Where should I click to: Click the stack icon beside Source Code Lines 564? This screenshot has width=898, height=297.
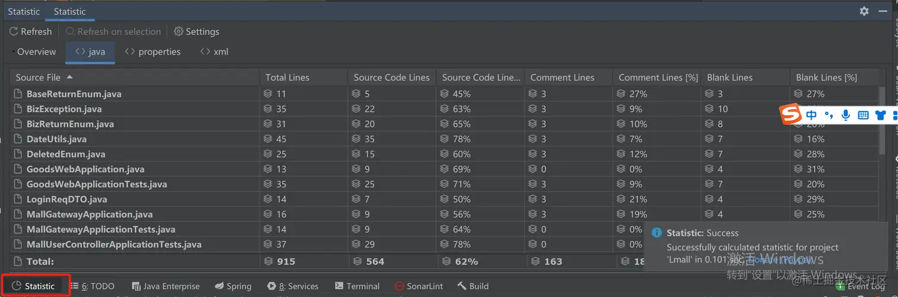pyautogui.click(x=357, y=261)
